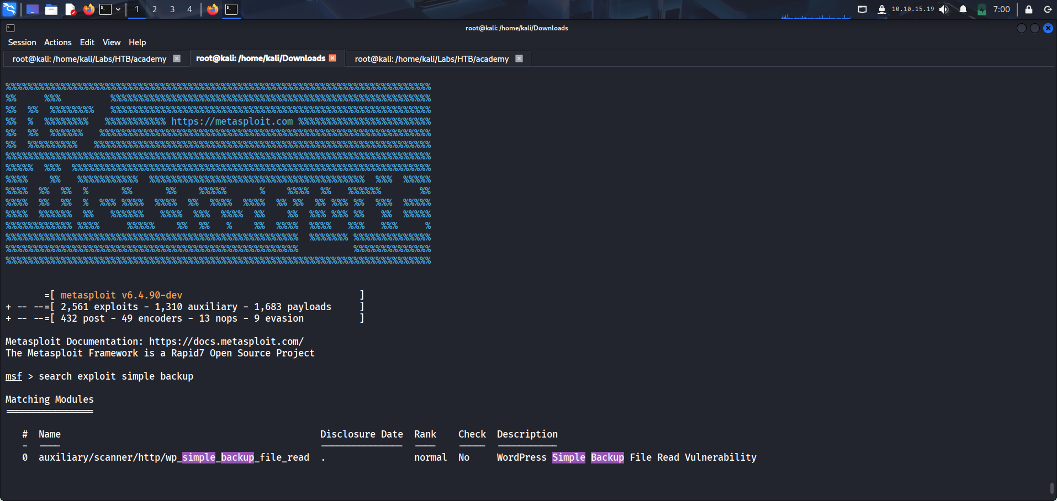Switch to workspace 2
Screen dimensions: 1057x501
coord(155,9)
